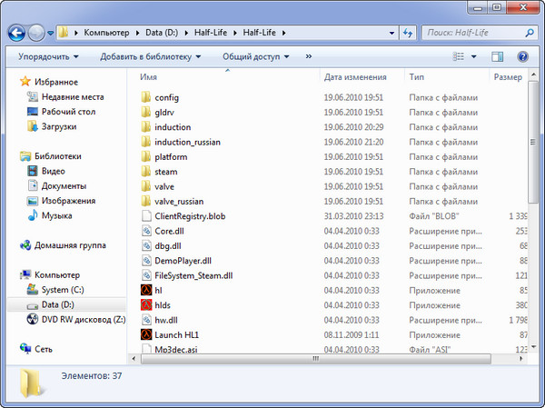Open DVD RW дисковод (Z:) drive
The height and width of the screenshot is (408, 545).
click(x=84, y=319)
